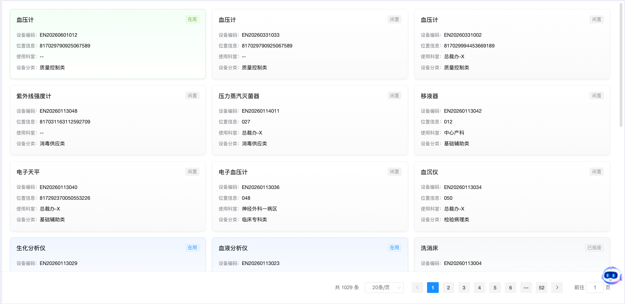
Task: Go to the previous page arrow
Action: [417, 288]
